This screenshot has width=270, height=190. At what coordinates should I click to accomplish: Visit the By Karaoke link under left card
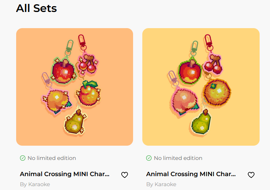35,184
